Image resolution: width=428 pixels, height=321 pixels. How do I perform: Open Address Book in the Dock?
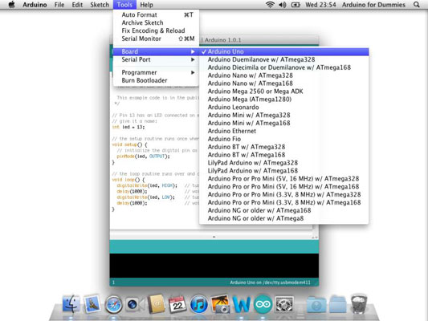[157, 304]
